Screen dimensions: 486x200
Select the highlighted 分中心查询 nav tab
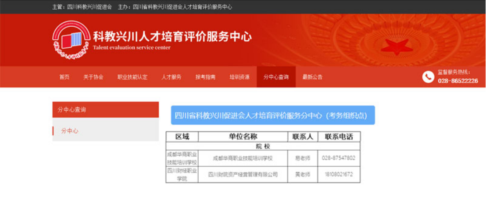(x=276, y=77)
